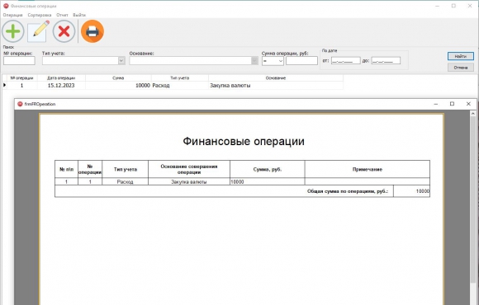Click the green plus add operation icon
The image size is (479, 305).
(13, 31)
